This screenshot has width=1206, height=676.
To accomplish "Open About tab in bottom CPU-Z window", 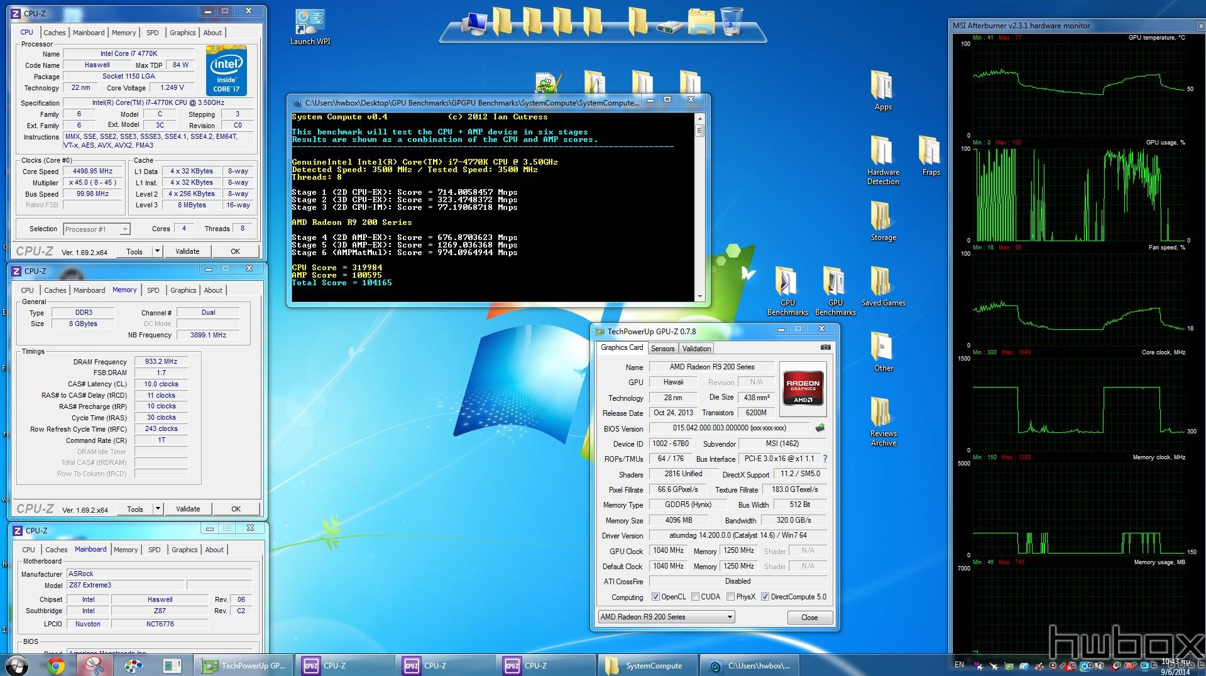I will click(214, 550).
